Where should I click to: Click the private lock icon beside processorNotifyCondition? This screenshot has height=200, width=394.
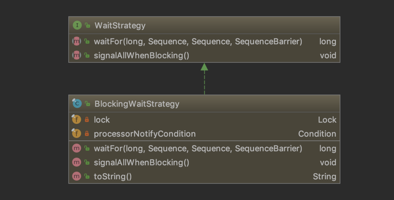tap(87, 134)
